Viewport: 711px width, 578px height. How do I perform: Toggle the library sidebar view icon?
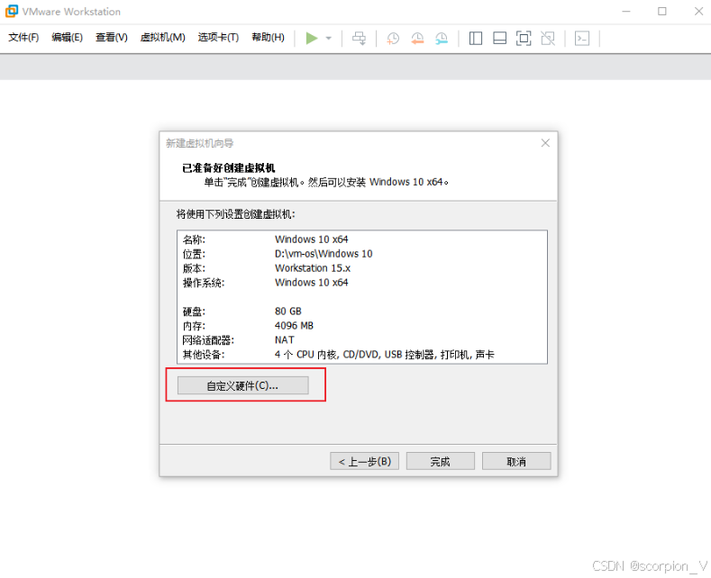[476, 38]
